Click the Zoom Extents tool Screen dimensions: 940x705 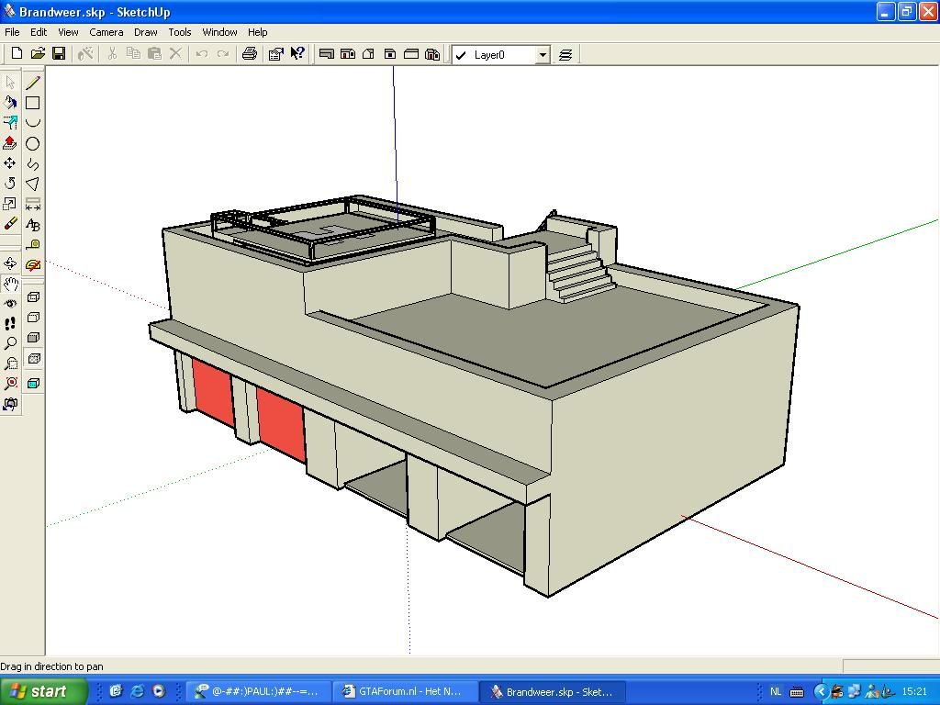(10, 384)
